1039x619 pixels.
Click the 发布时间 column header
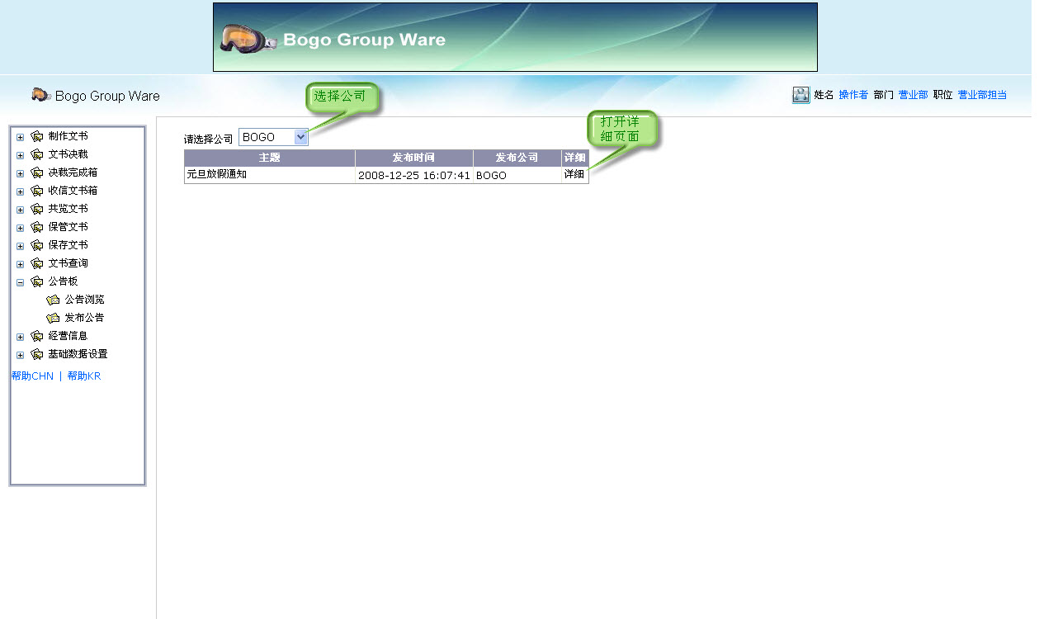(413, 158)
